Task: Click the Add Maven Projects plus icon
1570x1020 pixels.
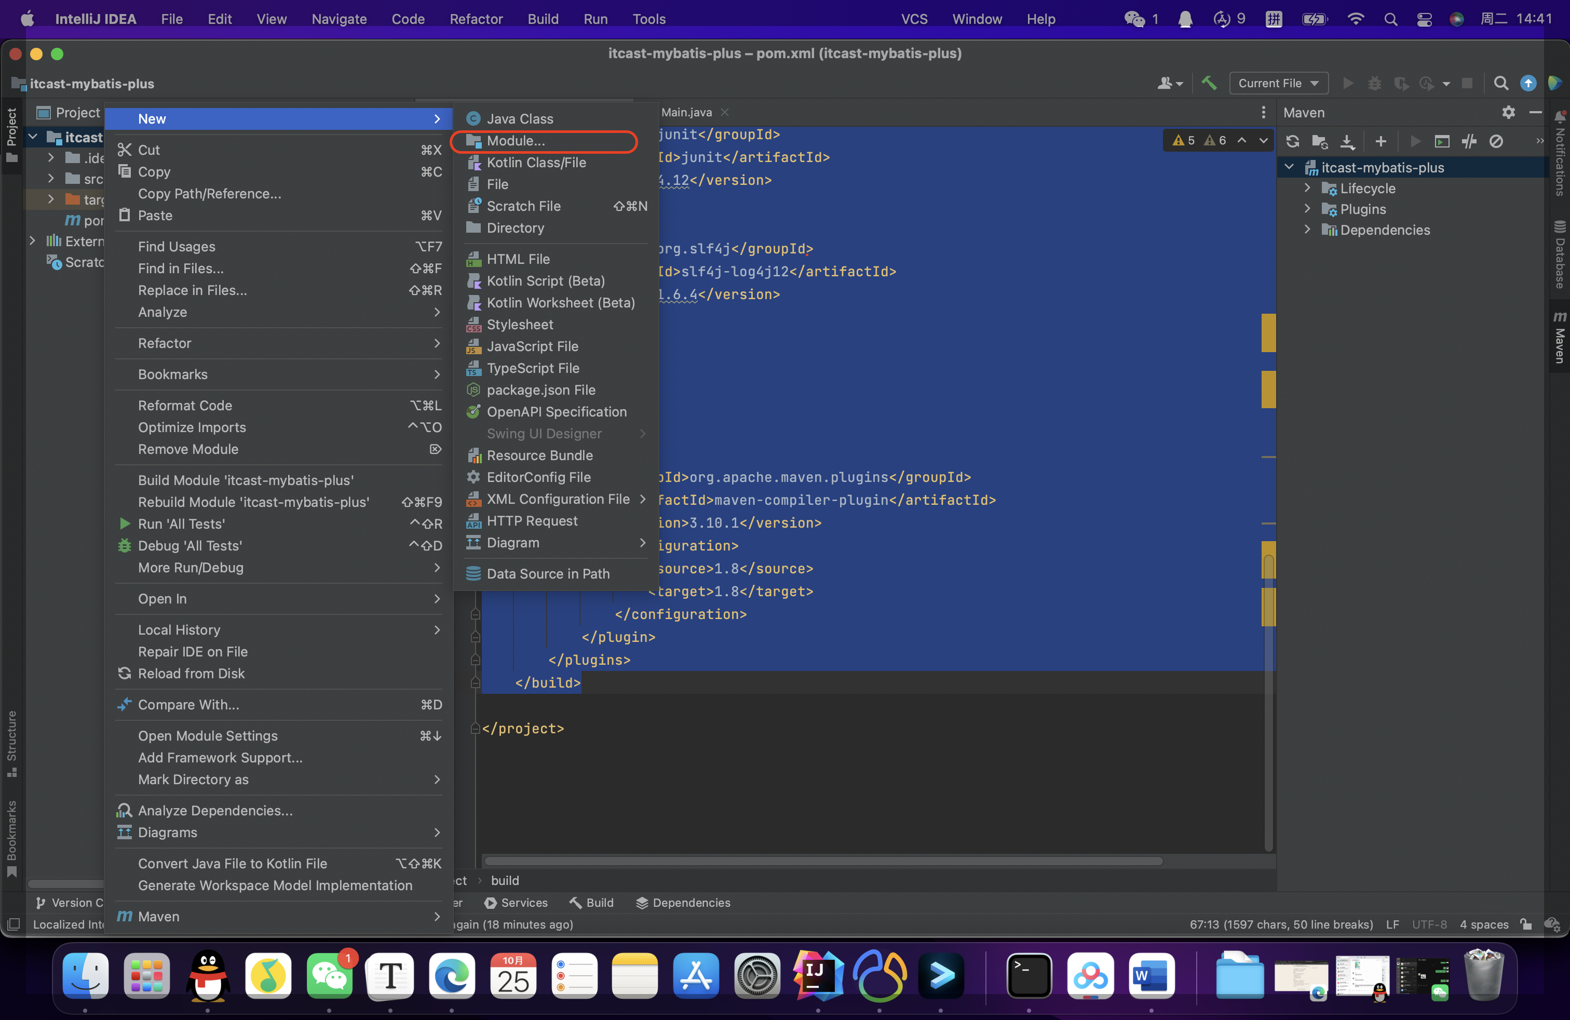Action: coord(1380,141)
